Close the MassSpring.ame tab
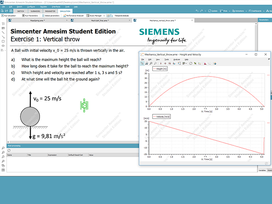The width and height of the screenshot is (272, 204). 67,20
